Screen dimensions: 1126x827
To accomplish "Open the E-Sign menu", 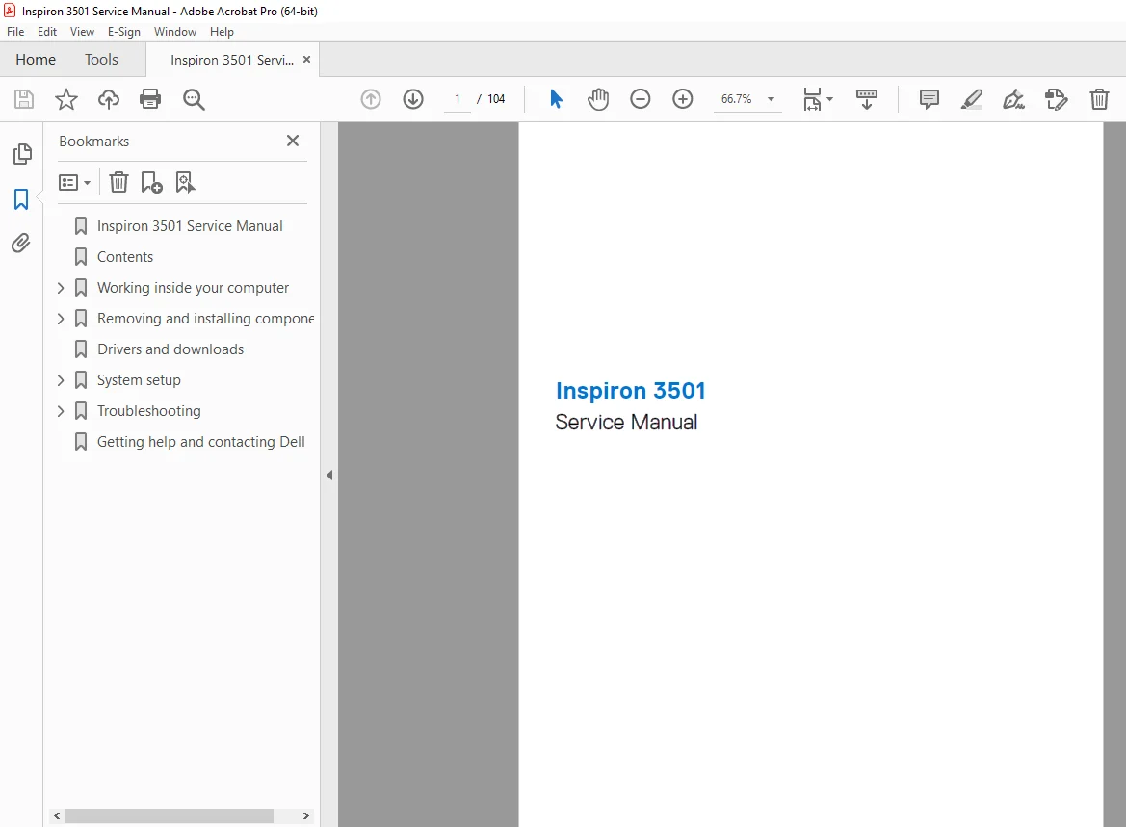I will point(124,32).
